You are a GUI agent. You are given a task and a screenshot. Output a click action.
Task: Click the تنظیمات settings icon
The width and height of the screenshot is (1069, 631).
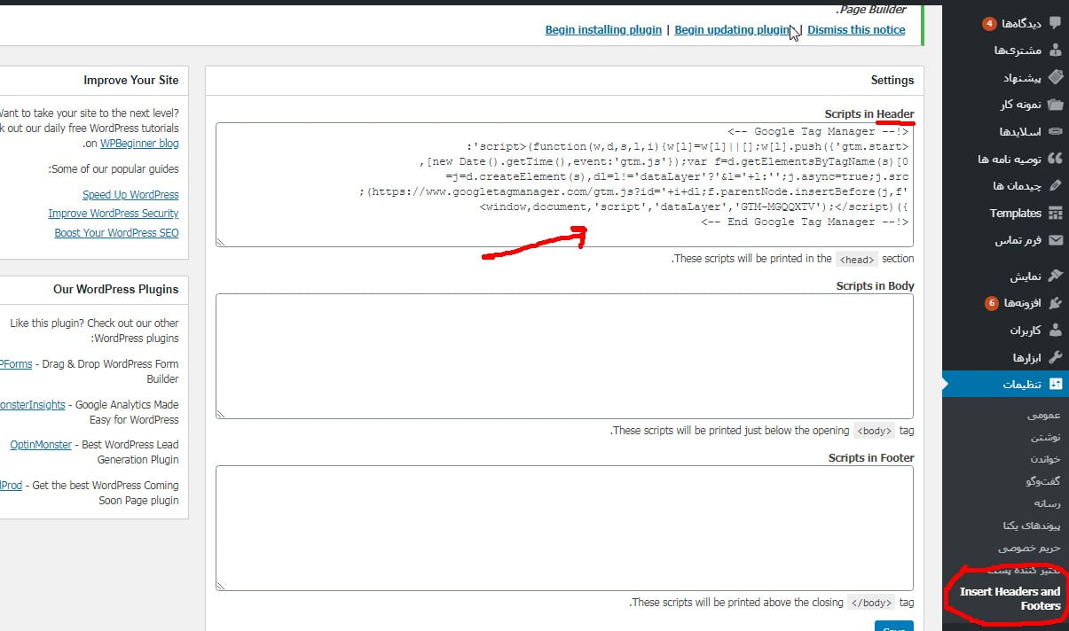1055,385
